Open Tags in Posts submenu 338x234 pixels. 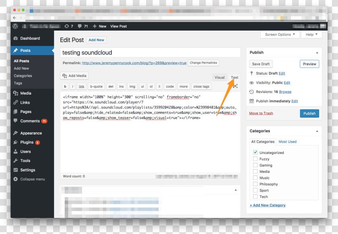tap(18, 83)
